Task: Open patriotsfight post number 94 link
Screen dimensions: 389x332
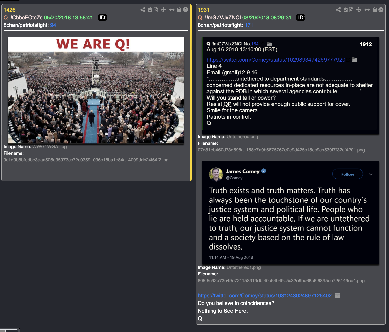Action: (x=53, y=25)
